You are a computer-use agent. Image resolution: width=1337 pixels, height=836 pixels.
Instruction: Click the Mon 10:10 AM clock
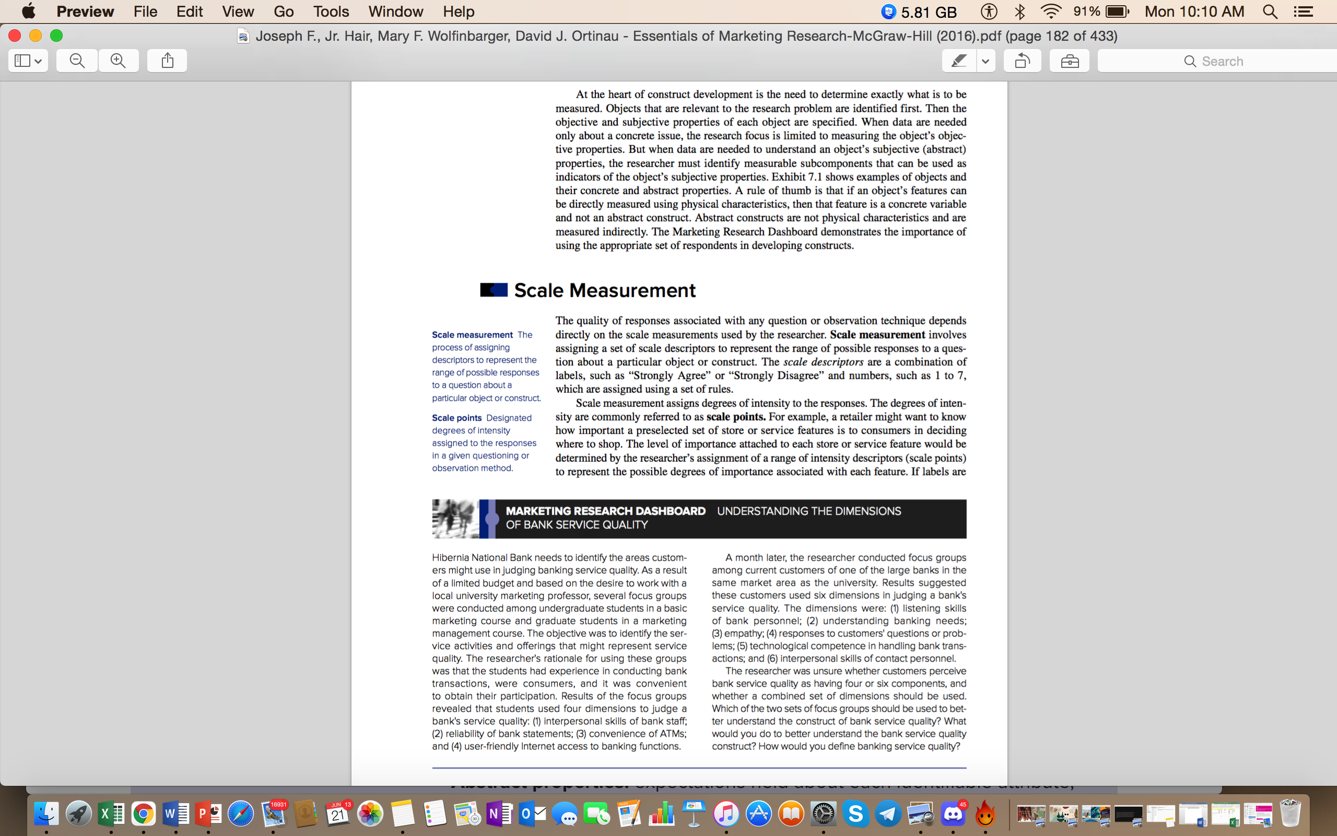tap(1194, 11)
